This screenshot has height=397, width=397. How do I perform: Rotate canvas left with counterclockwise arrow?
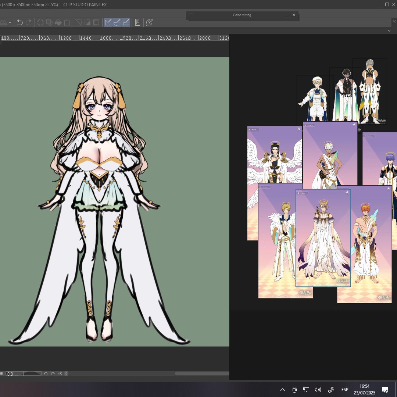tap(46, 374)
